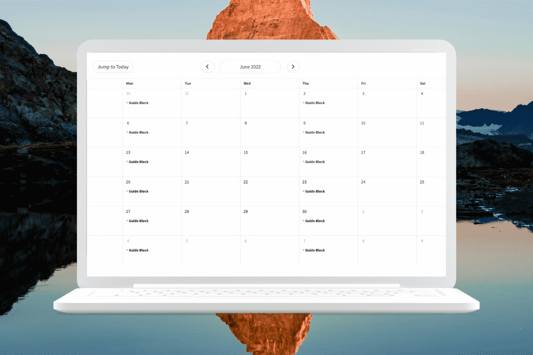Screen dimensions: 533x355
Task: Select the Mon column header
Action: tap(130, 83)
